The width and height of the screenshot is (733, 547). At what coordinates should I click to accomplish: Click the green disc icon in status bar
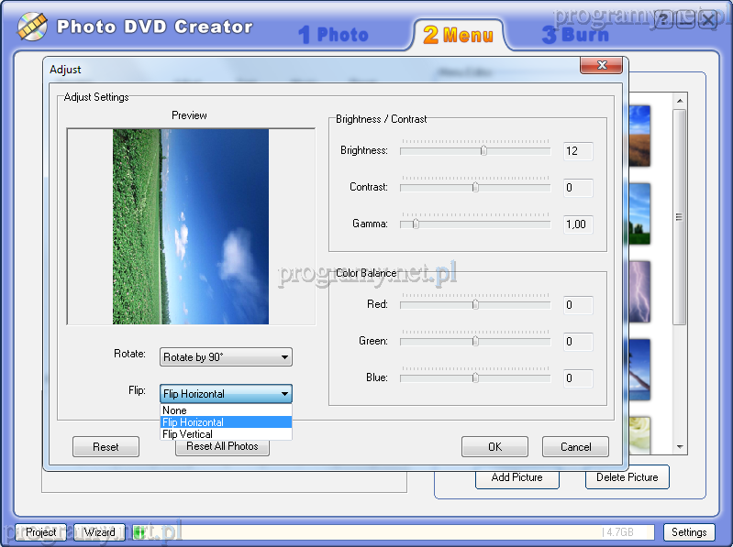139,531
